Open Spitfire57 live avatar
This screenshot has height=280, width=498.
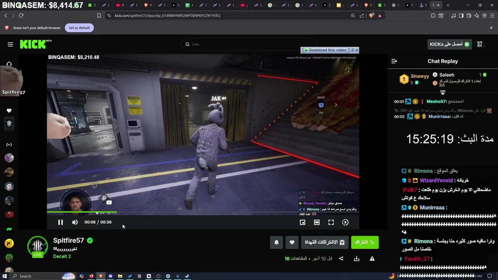coord(37,246)
